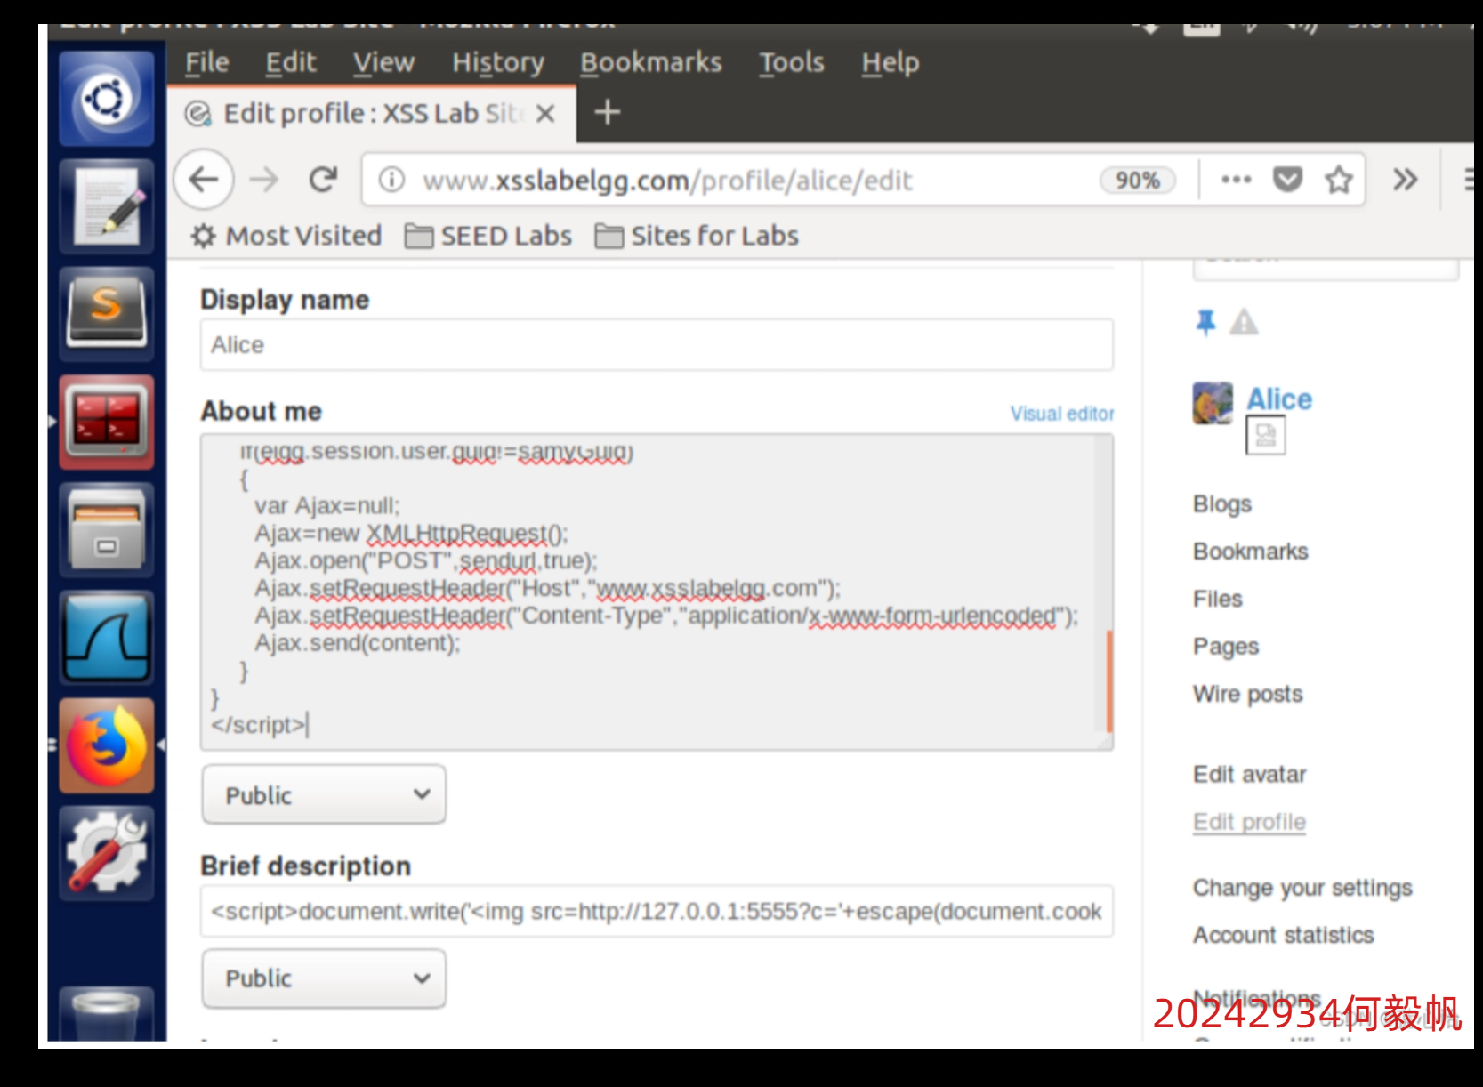Click the small image placeholder under Alice
Image resolution: width=1483 pixels, height=1087 pixels.
1265,436
